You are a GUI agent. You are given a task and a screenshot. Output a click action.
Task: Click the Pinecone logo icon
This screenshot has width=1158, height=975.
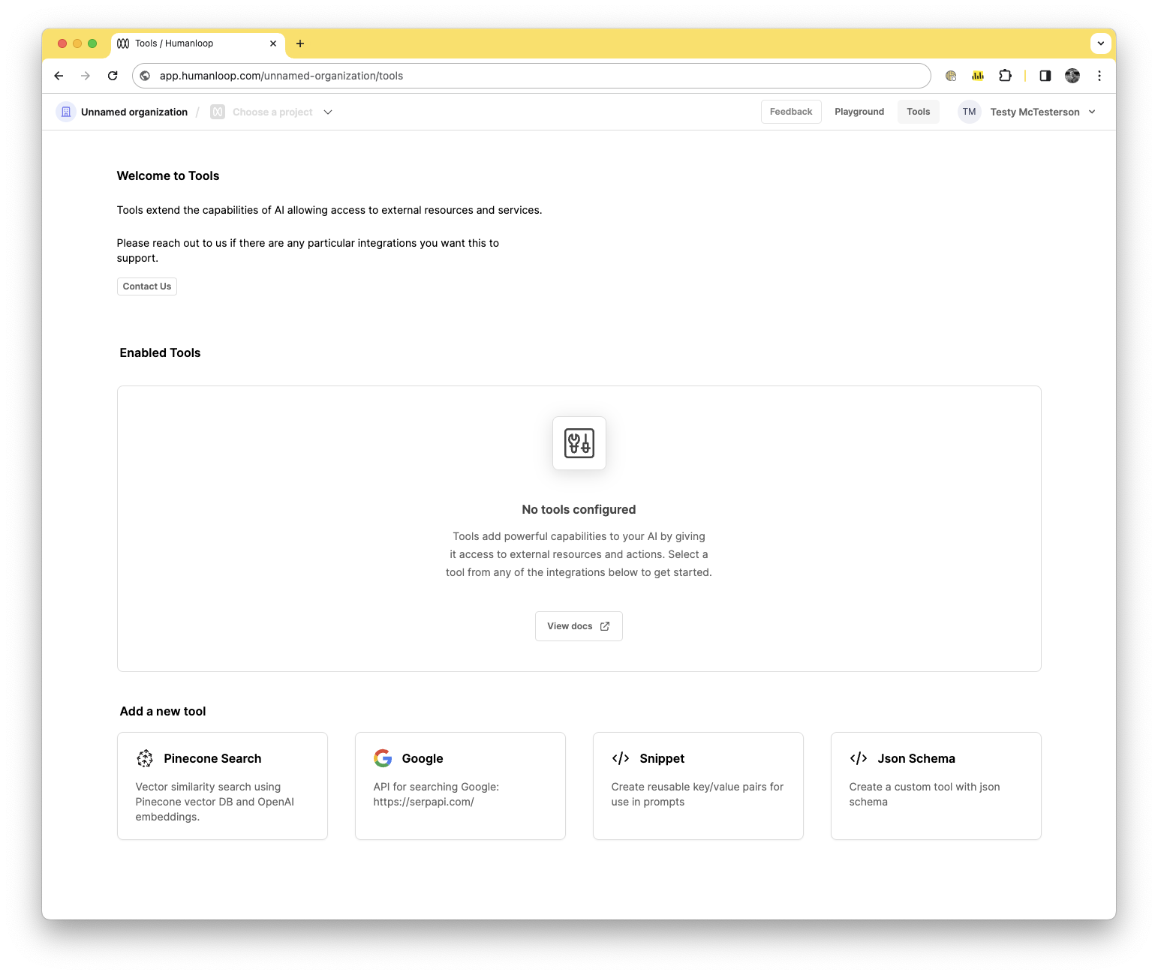145,758
